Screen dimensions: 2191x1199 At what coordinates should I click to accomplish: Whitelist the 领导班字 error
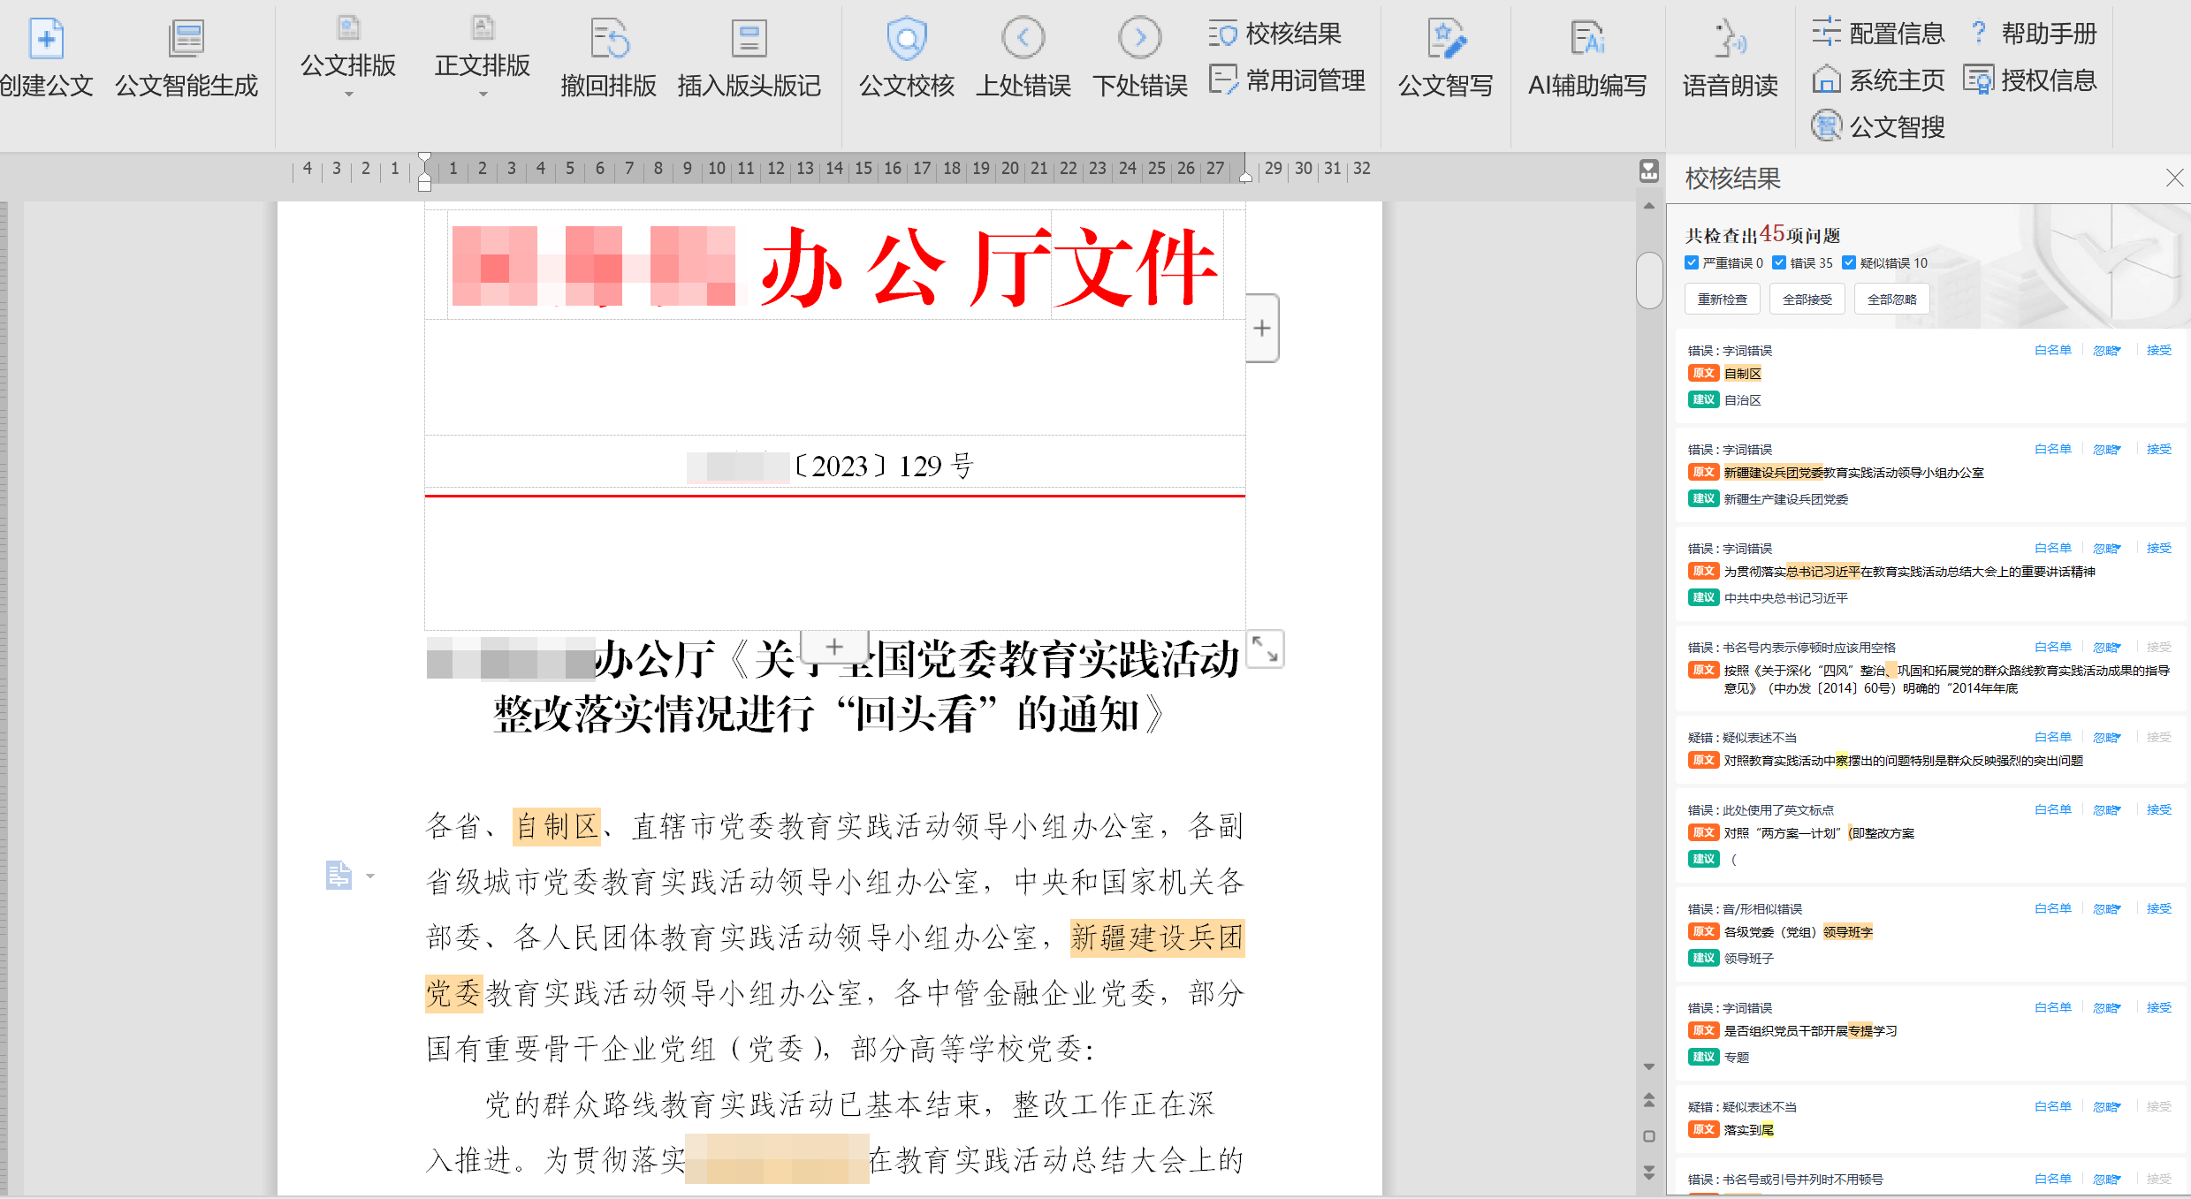[2052, 908]
